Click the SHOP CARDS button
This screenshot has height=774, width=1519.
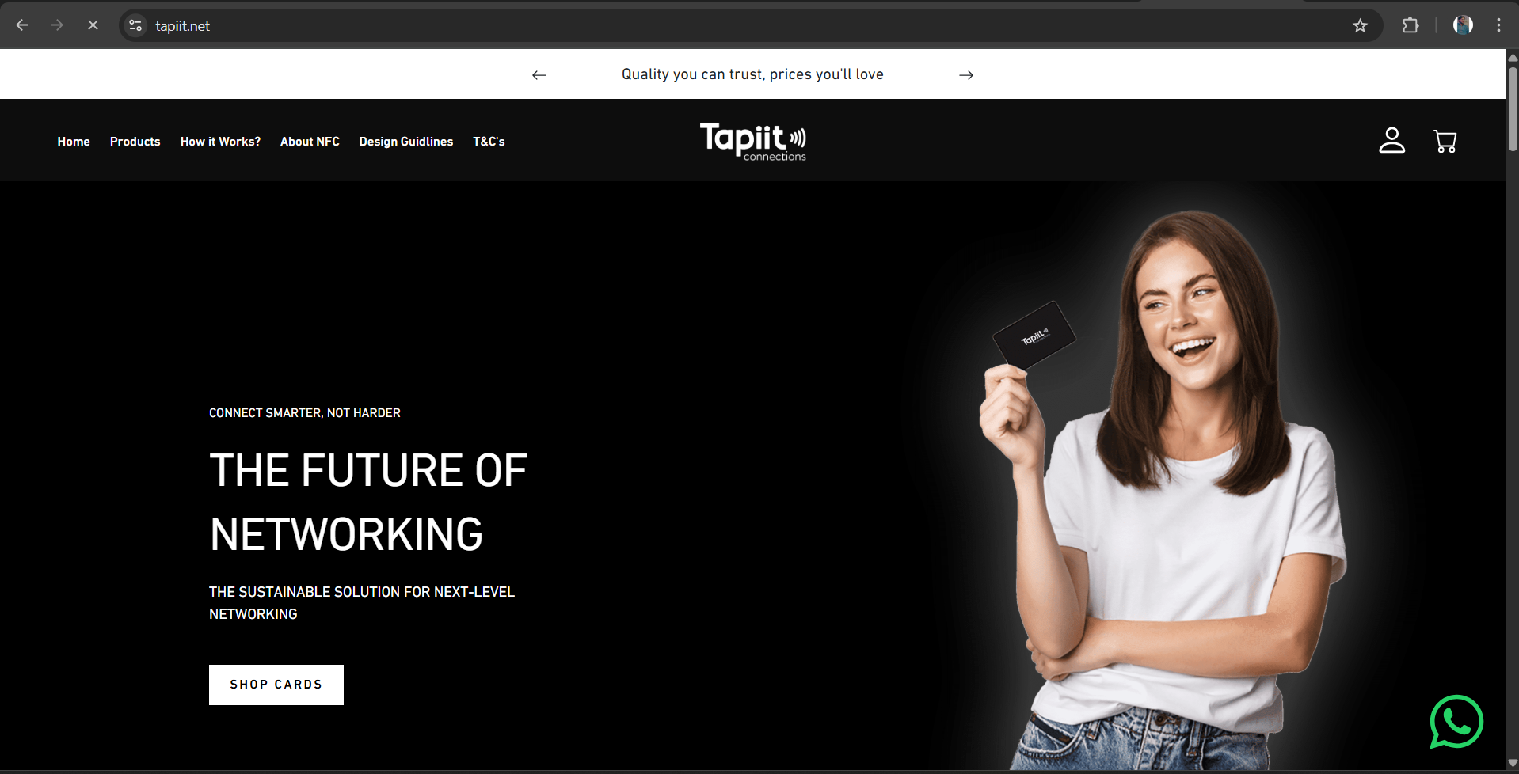coord(276,684)
